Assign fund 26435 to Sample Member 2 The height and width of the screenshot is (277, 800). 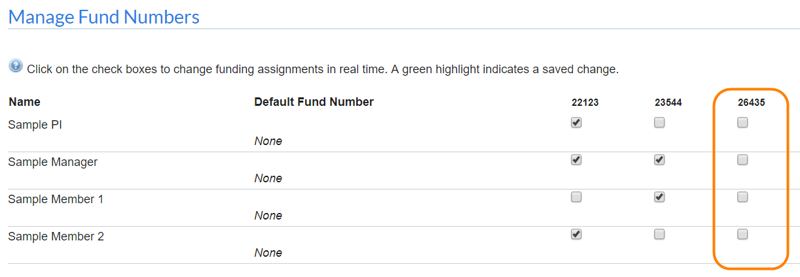pos(742,234)
